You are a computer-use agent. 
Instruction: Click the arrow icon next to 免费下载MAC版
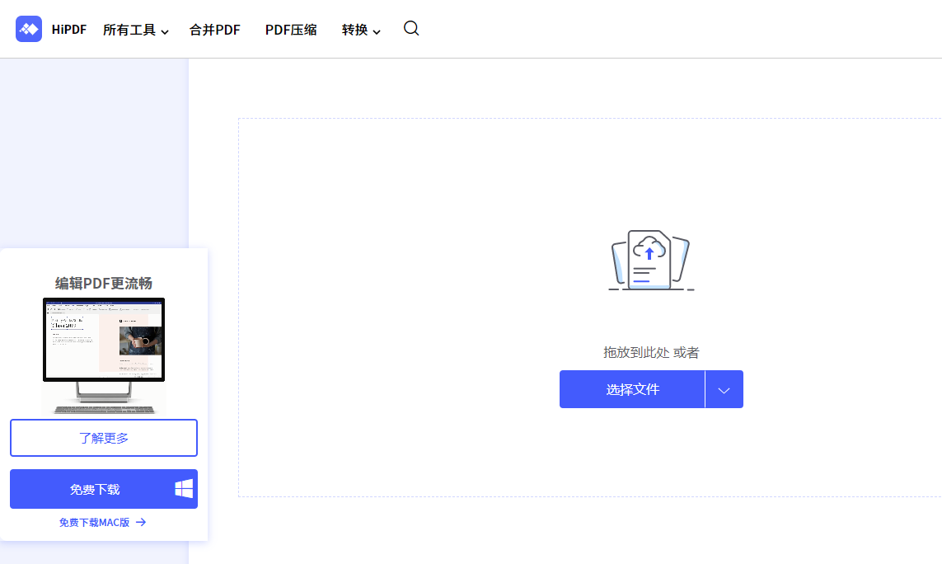click(141, 522)
